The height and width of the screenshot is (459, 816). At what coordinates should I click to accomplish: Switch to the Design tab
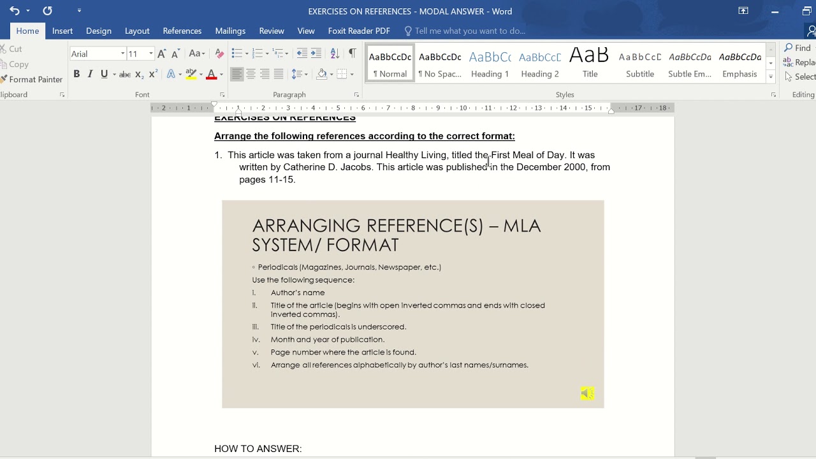pyautogui.click(x=99, y=31)
